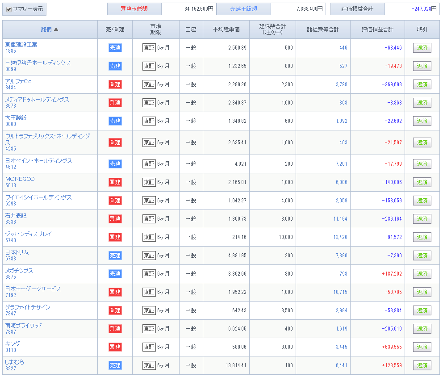Click 返済 button for ワイエイシイホールディングス
443x377 pixels.
click(422, 201)
